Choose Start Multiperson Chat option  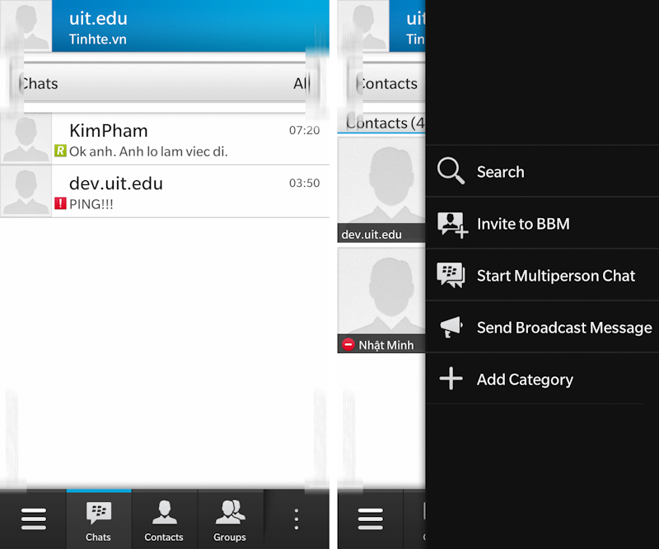pyautogui.click(x=555, y=276)
